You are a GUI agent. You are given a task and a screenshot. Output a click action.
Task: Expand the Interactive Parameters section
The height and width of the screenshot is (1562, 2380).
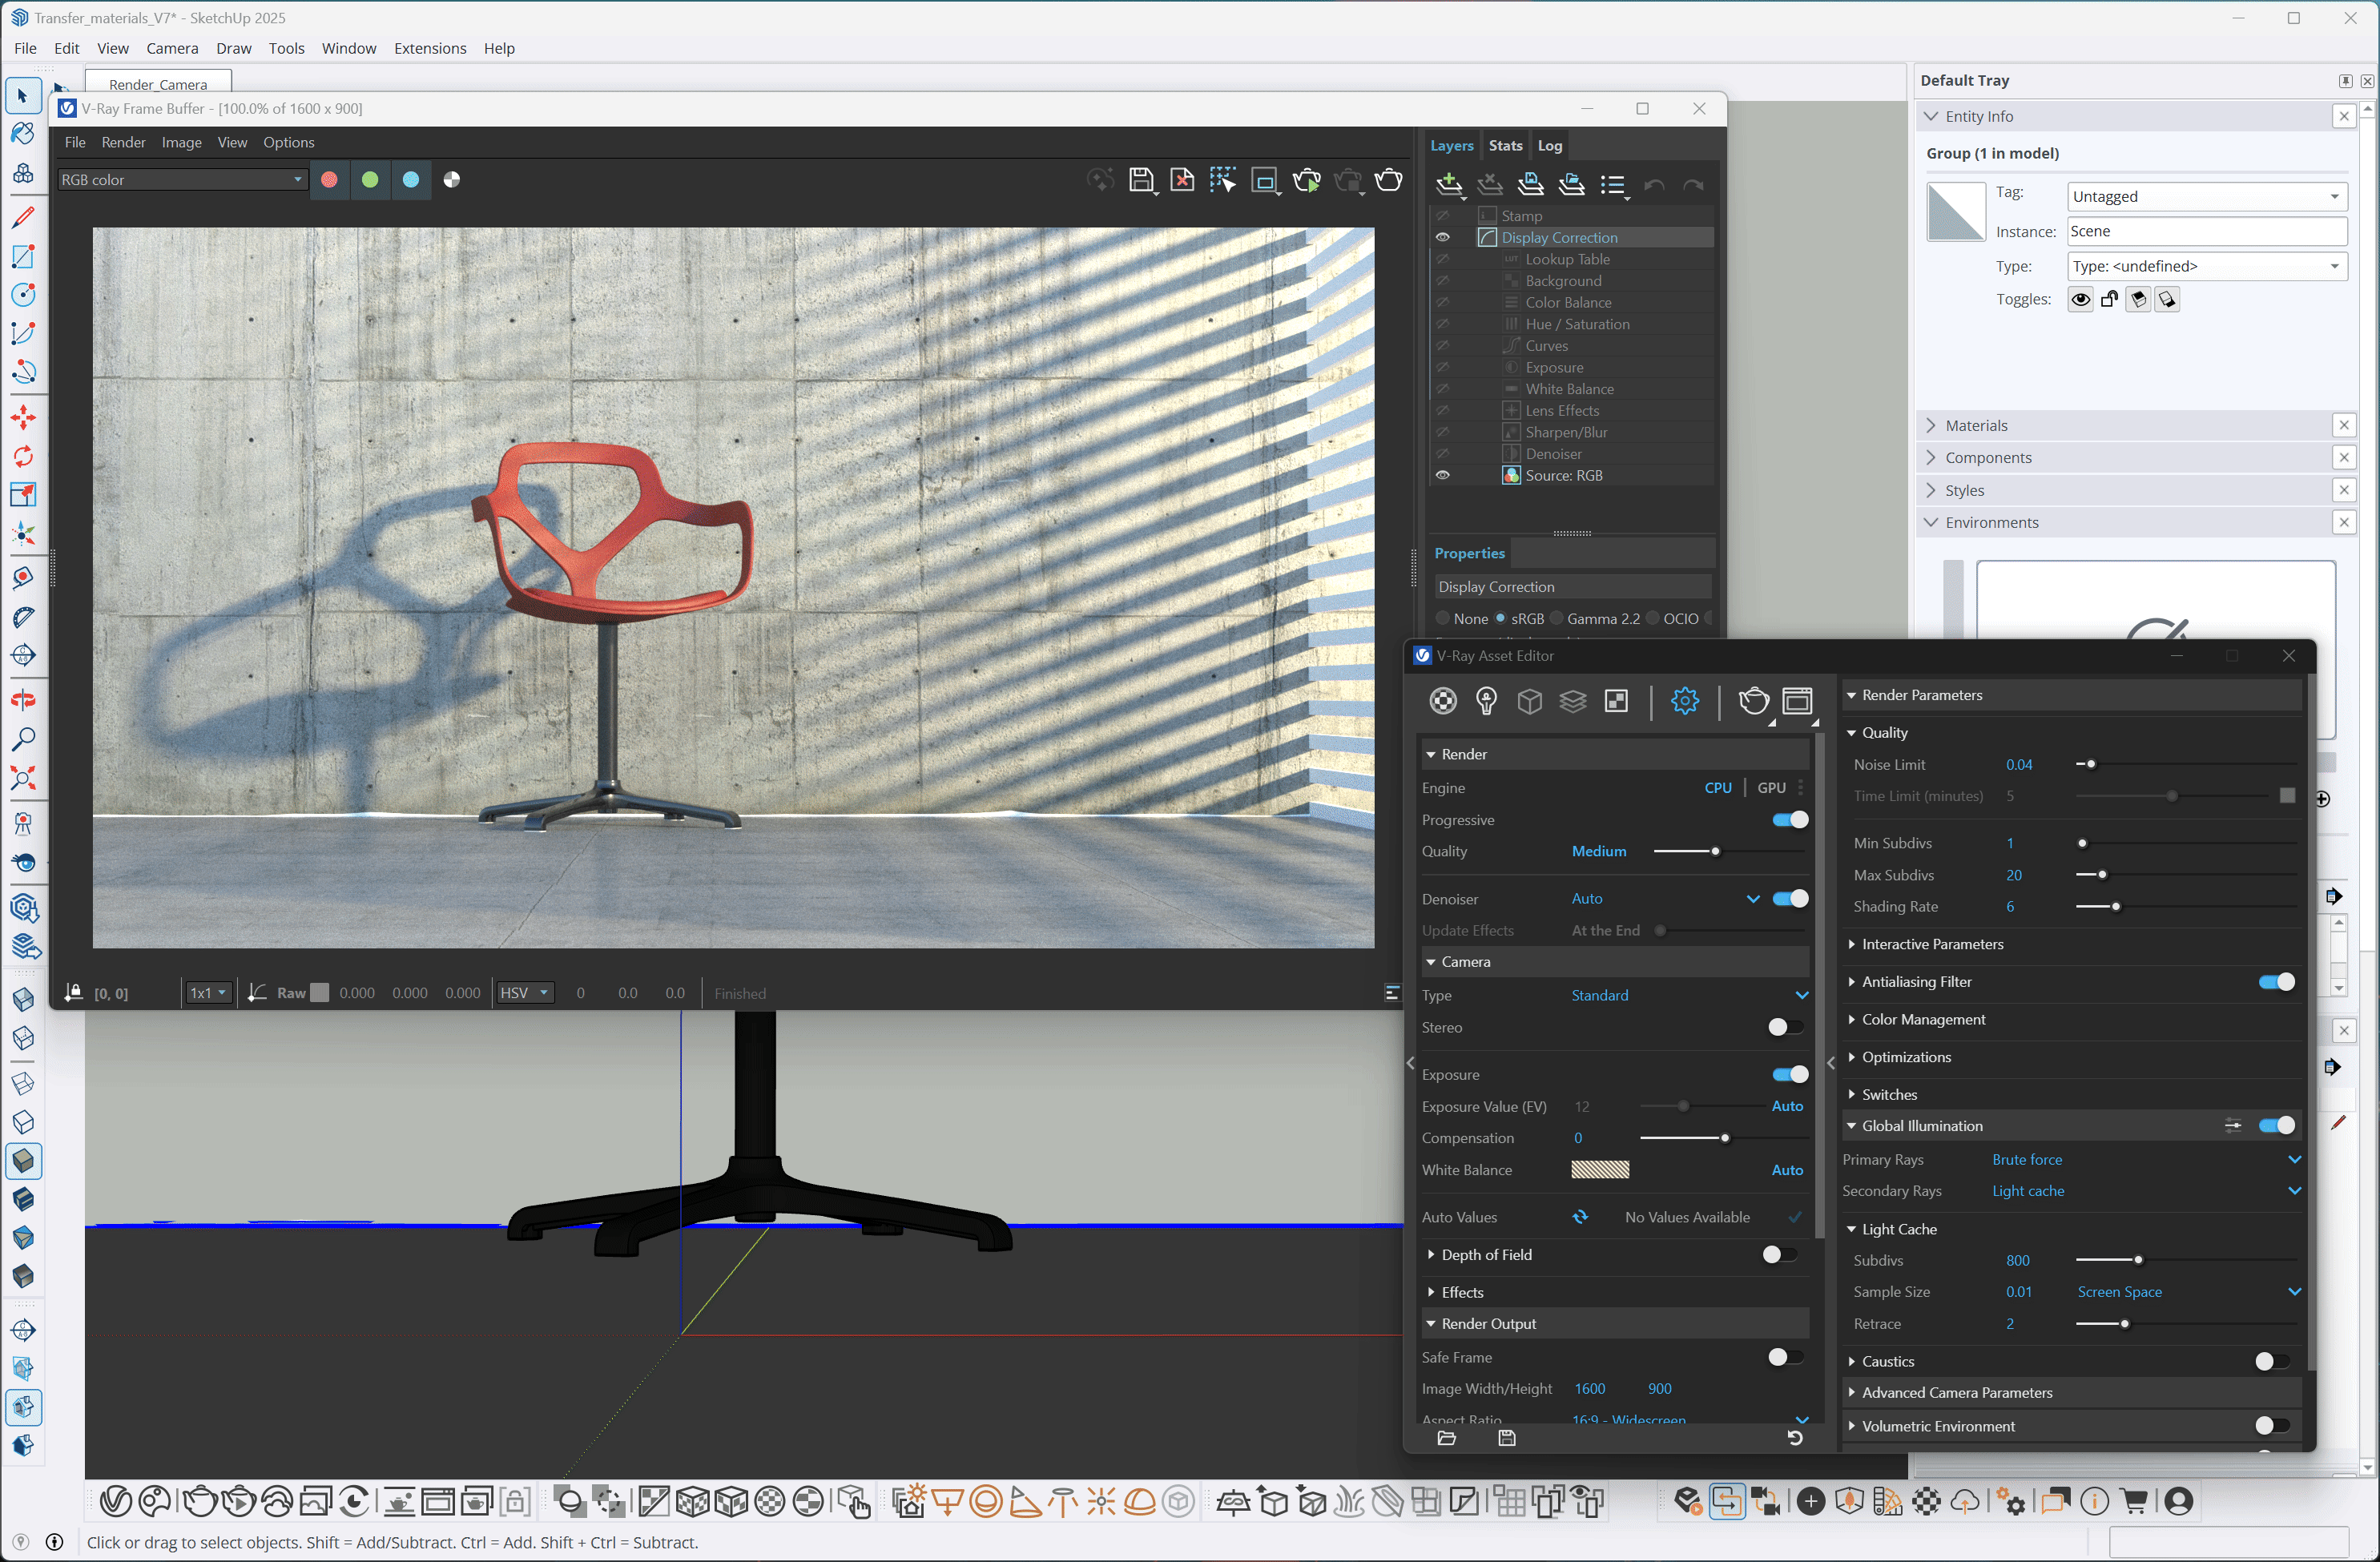pos(1931,944)
